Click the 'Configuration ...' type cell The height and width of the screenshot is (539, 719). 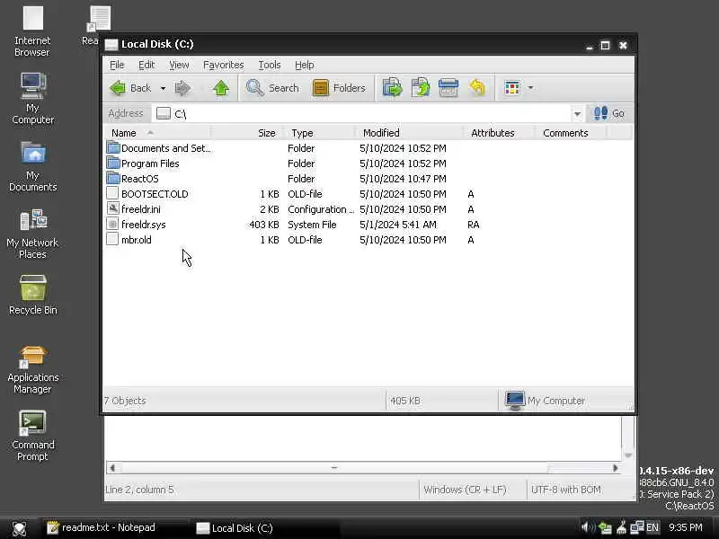pos(321,209)
